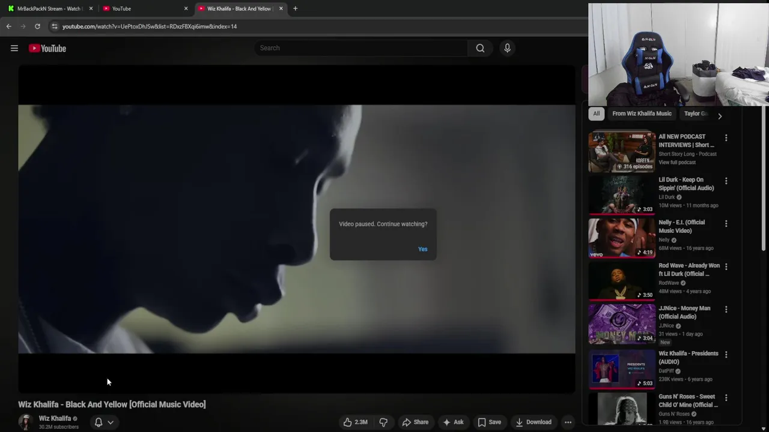Open a new browser tab with plus
The height and width of the screenshot is (432, 769).
295,8
